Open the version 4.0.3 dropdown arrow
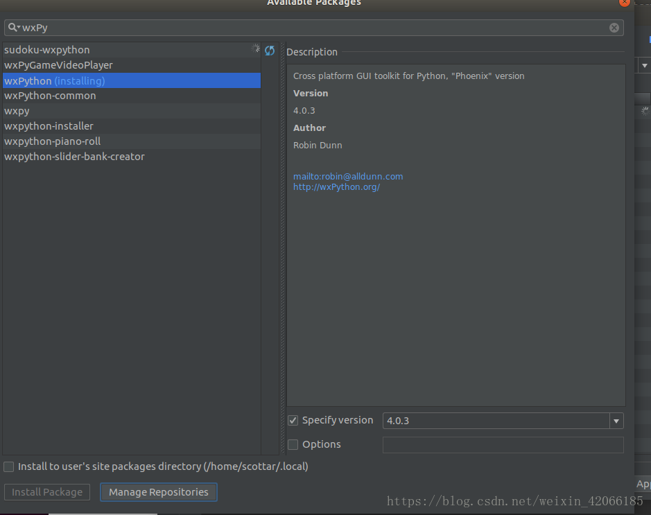651x515 pixels. [x=616, y=421]
